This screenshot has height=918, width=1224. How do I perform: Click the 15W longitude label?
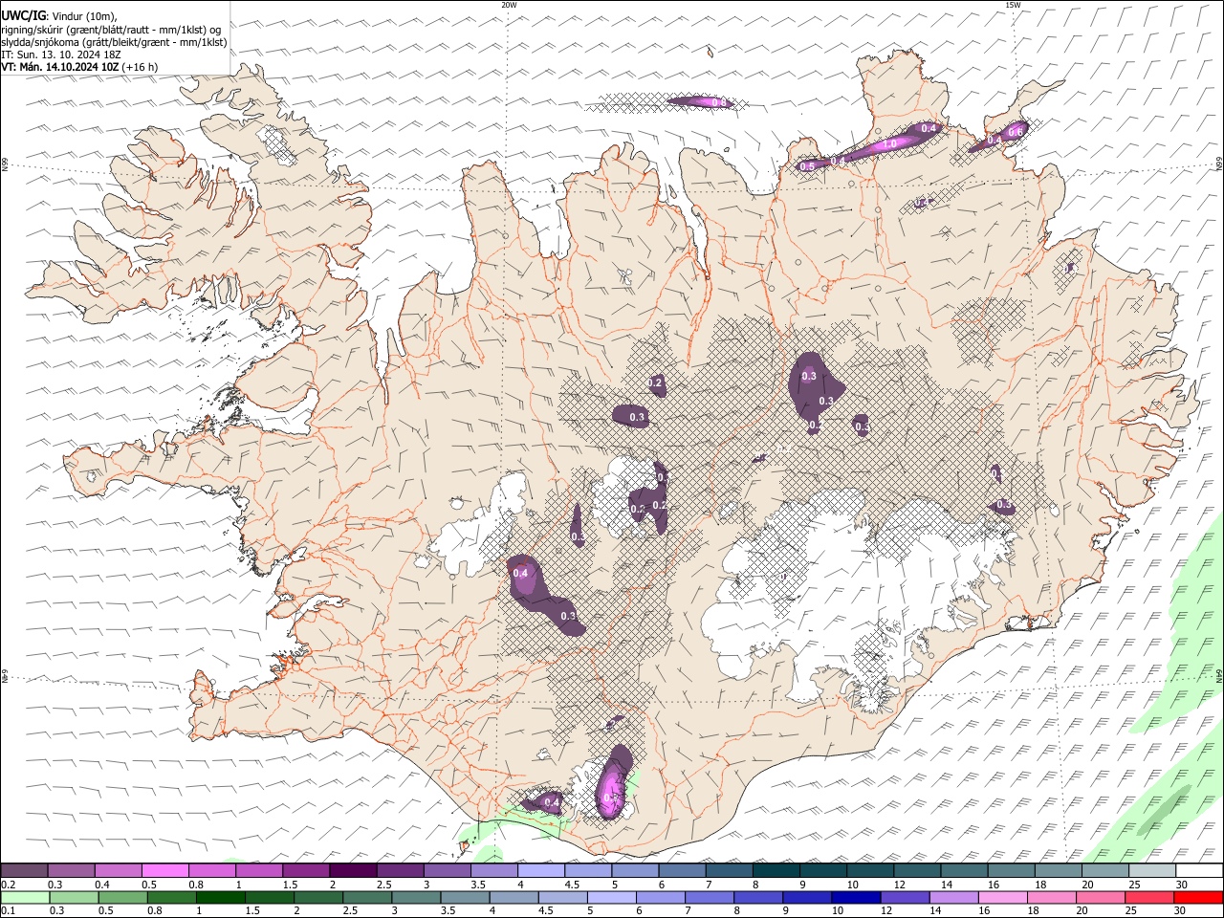click(x=1013, y=5)
